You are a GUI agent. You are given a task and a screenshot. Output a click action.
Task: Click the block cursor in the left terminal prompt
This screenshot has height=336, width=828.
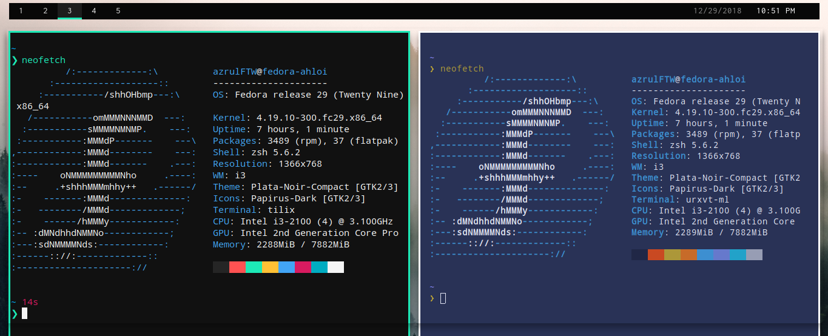pyautogui.click(x=24, y=313)
